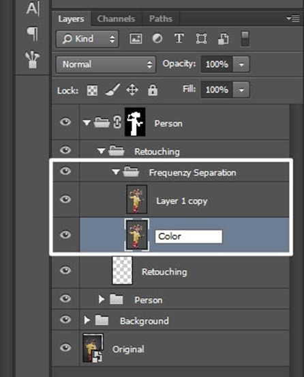Expand the Background group triangle
The image size is (304, 377).
tap(87, 320)
